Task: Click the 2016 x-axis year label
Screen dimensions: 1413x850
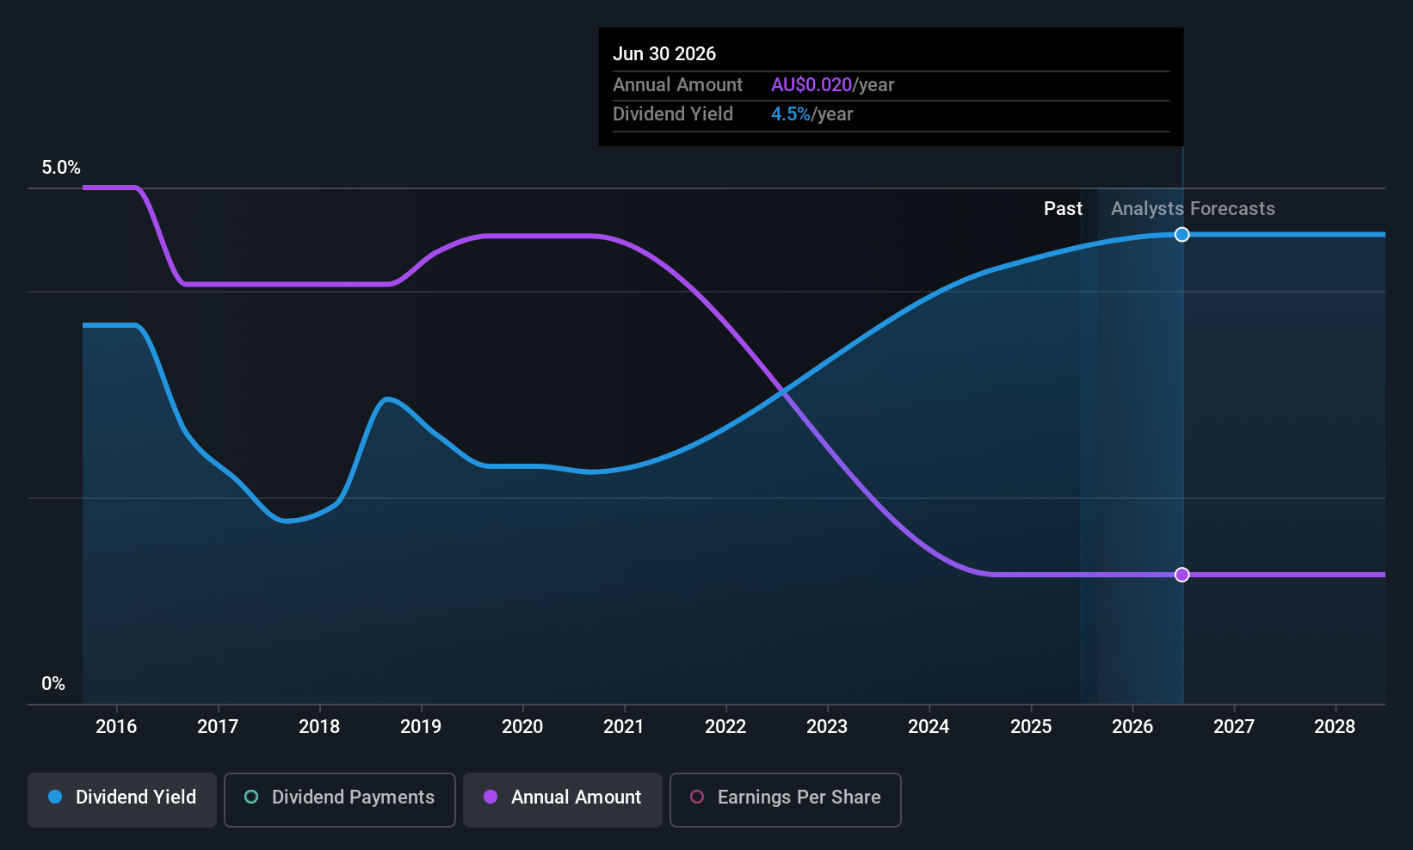Action: [116, 727]
